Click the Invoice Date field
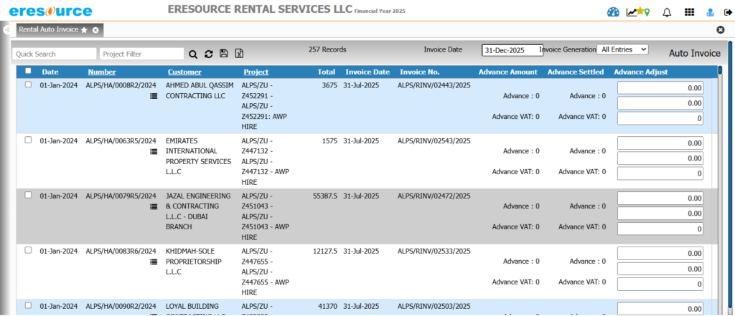The image size is (735, 316). pyautogui.click(x=512, y=50)
